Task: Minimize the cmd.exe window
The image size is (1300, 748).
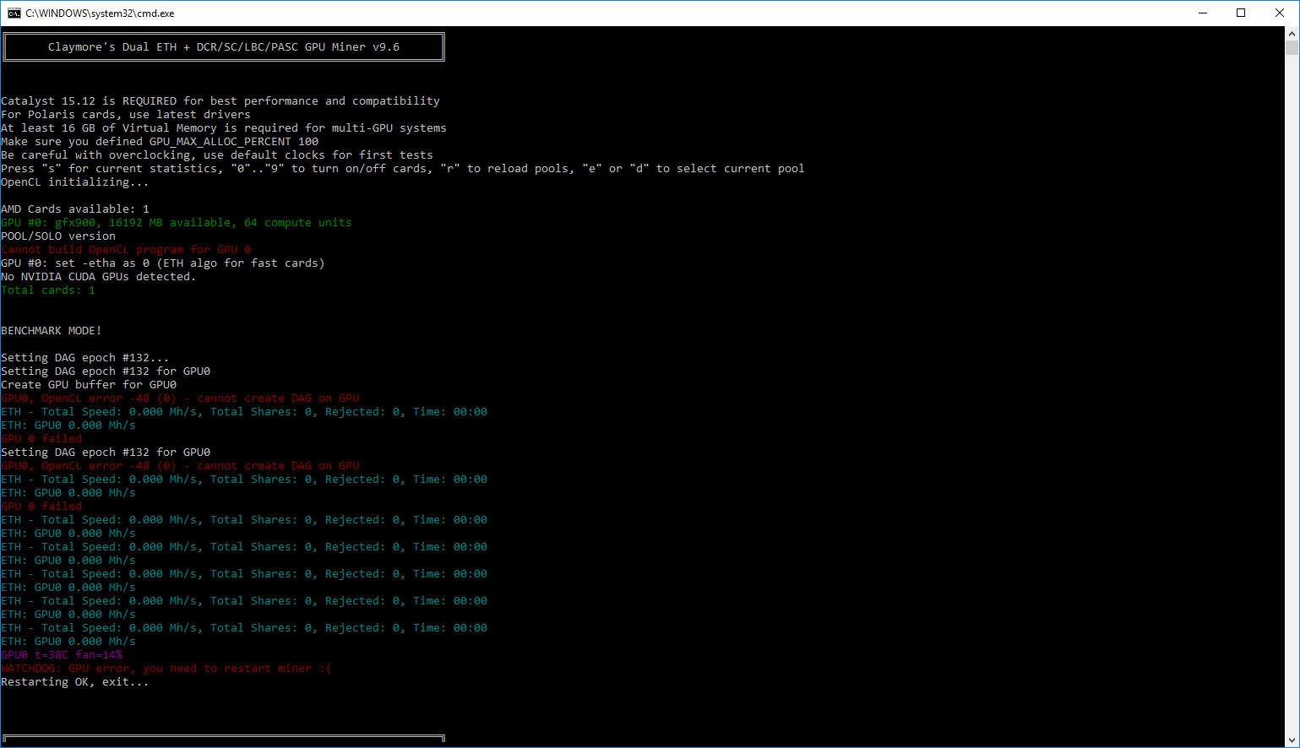Action: 1202,13
